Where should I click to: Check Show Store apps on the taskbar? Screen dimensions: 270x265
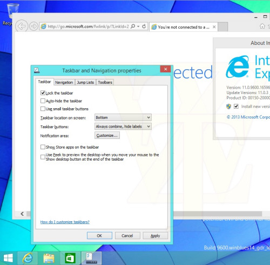coord(43,147)
